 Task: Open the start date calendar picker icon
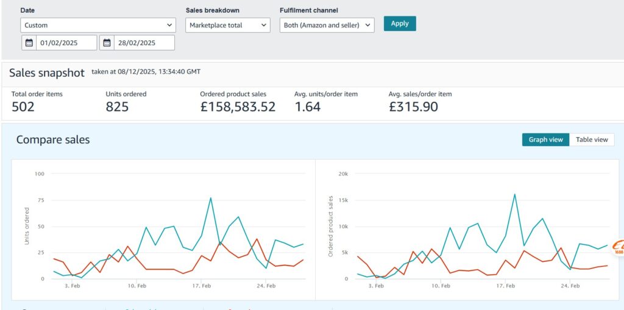point(29,43)
